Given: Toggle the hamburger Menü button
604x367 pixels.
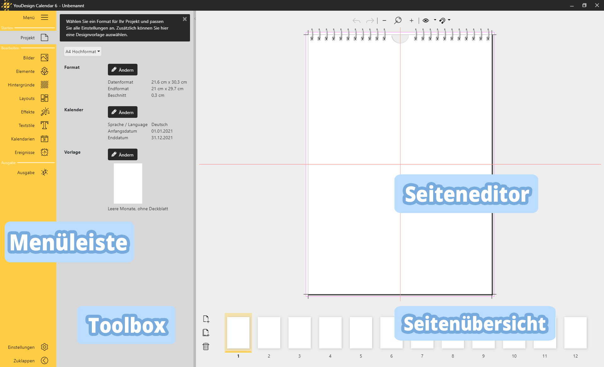Looking at the screenshot, I should coord(44,18).
